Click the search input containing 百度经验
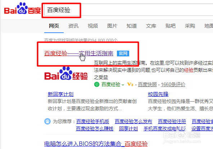The width and height of the screenshot is (213, 149). (x=128, y=10)
